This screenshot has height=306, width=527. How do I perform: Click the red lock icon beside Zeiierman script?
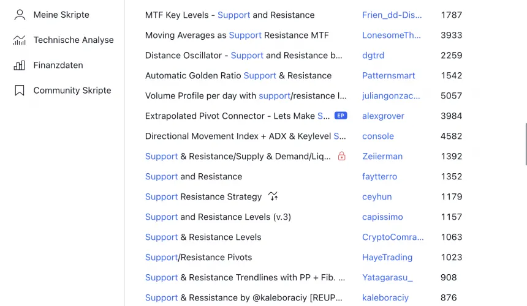point(342,156)
